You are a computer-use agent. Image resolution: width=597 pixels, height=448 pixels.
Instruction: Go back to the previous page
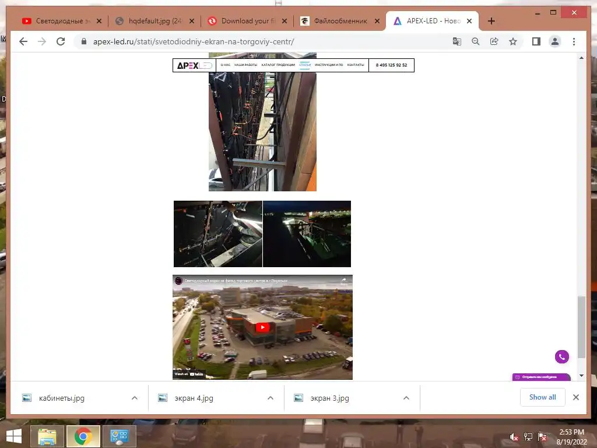tap(23, 41)
